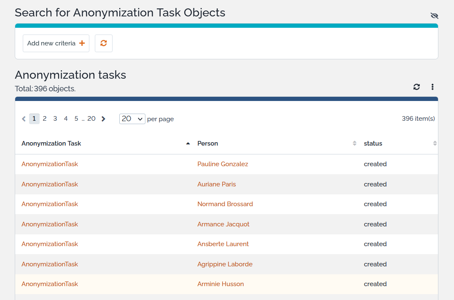Click the Add new criteria button

[56, 43]
